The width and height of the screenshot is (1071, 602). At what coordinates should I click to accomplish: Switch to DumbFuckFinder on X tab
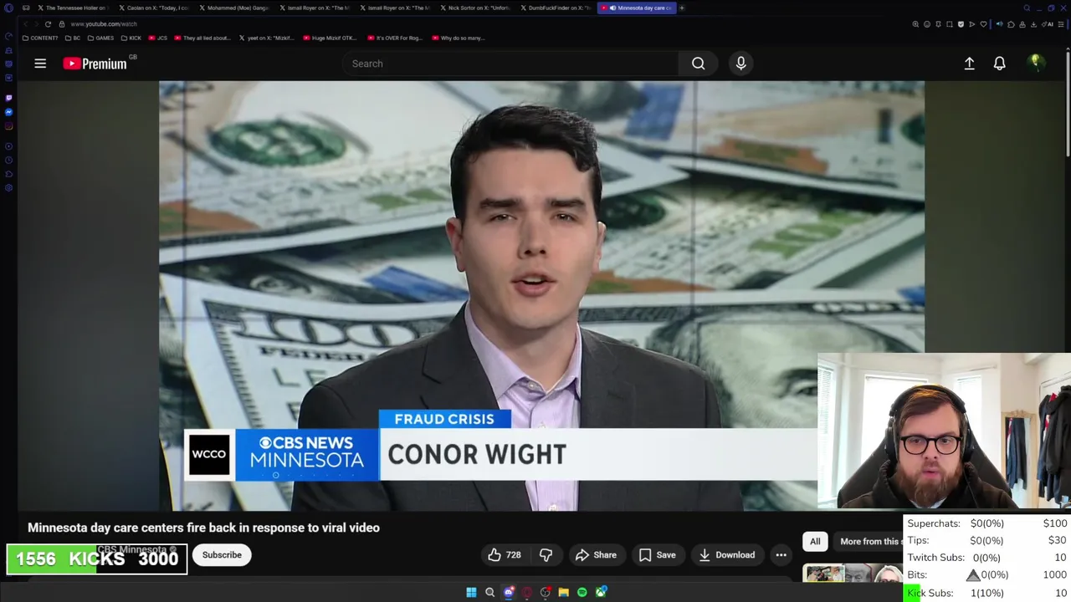click(555, 8)
